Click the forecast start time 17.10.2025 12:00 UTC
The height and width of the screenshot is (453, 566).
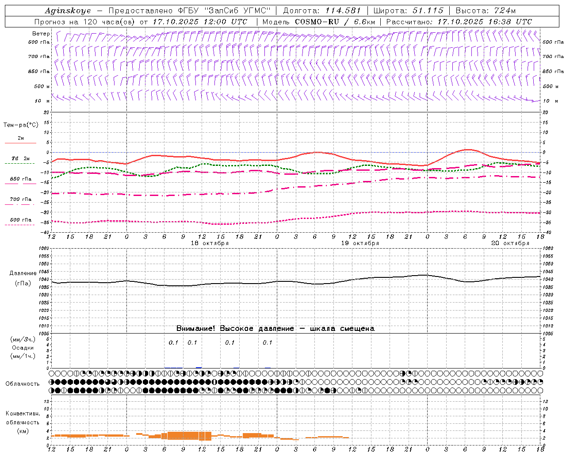(200, 22)
